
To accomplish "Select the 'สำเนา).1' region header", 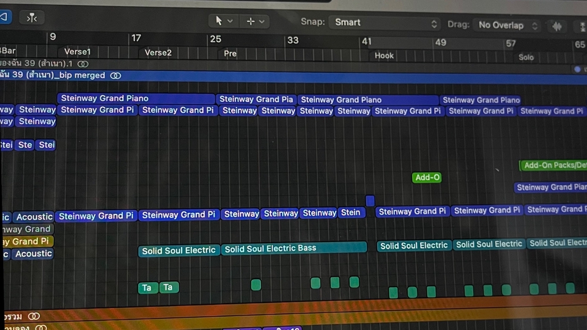I will tap(37, 64).
